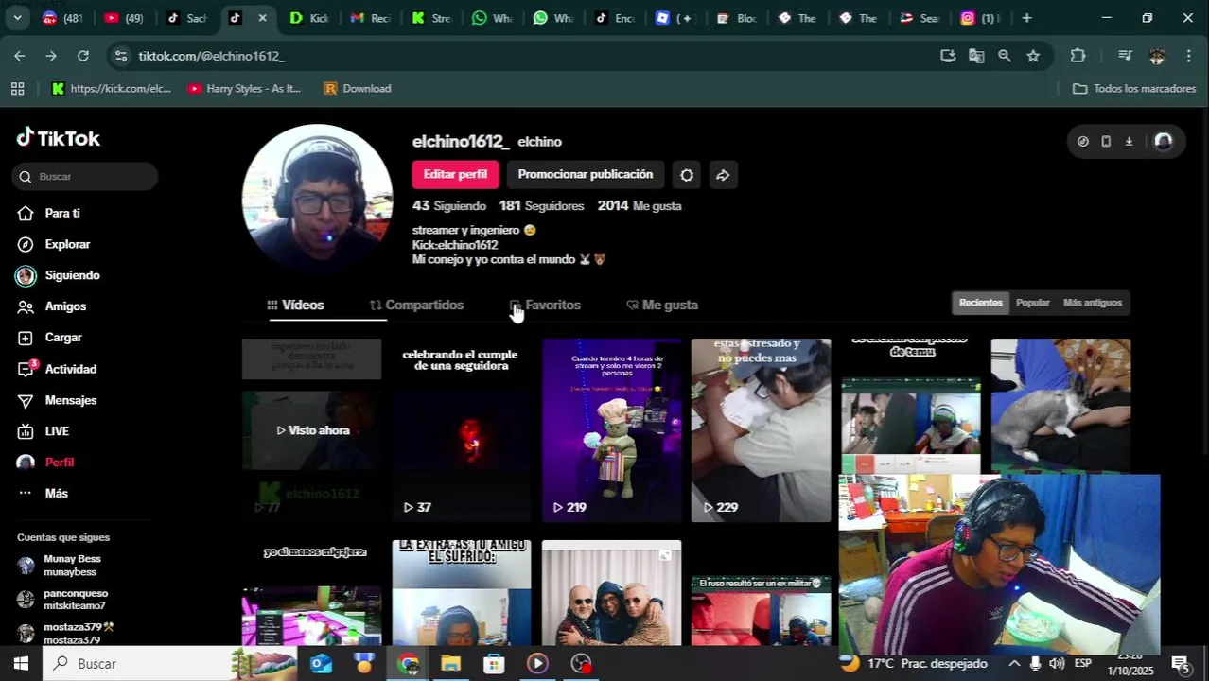Open Outlook from the taskbar
Image resolution: width=1209 pixels, height=681 pixels.
[322, 664]
